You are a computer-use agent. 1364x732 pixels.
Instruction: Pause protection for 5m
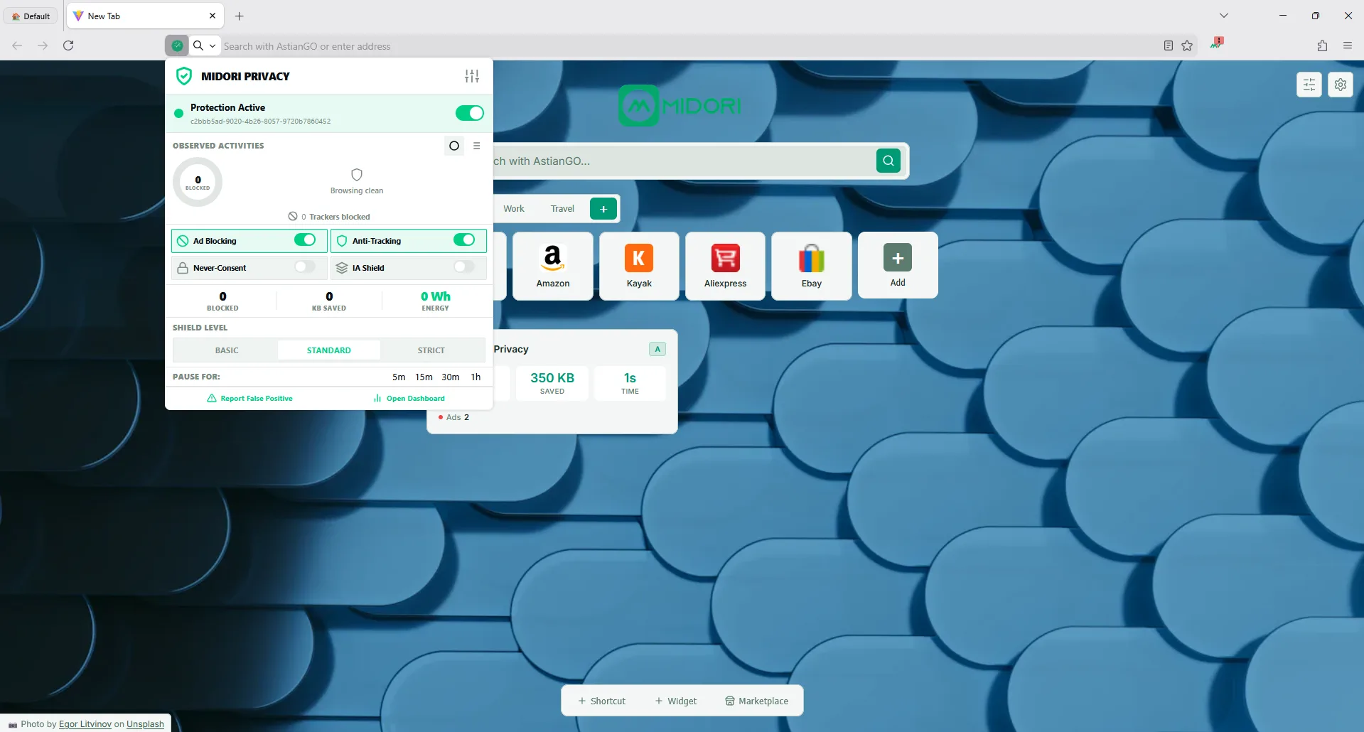click(x=399, y=377)
